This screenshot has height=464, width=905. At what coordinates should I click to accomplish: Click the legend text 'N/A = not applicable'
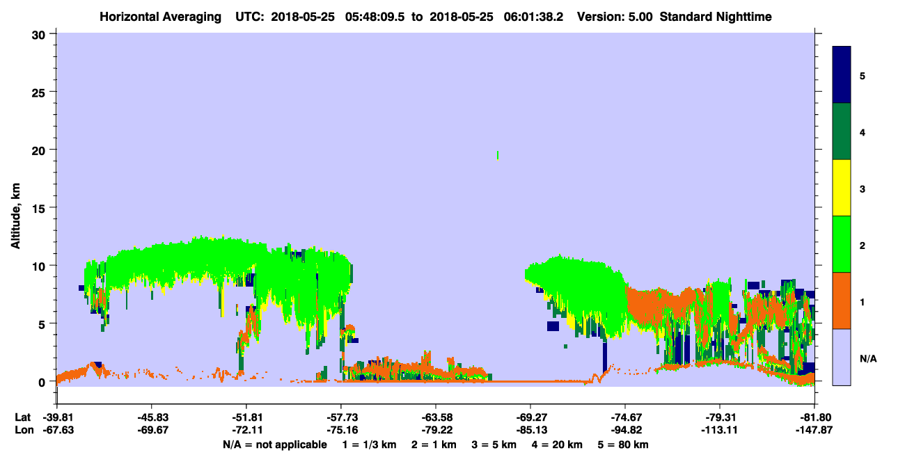pyautogui.click(x=274, y=445)
